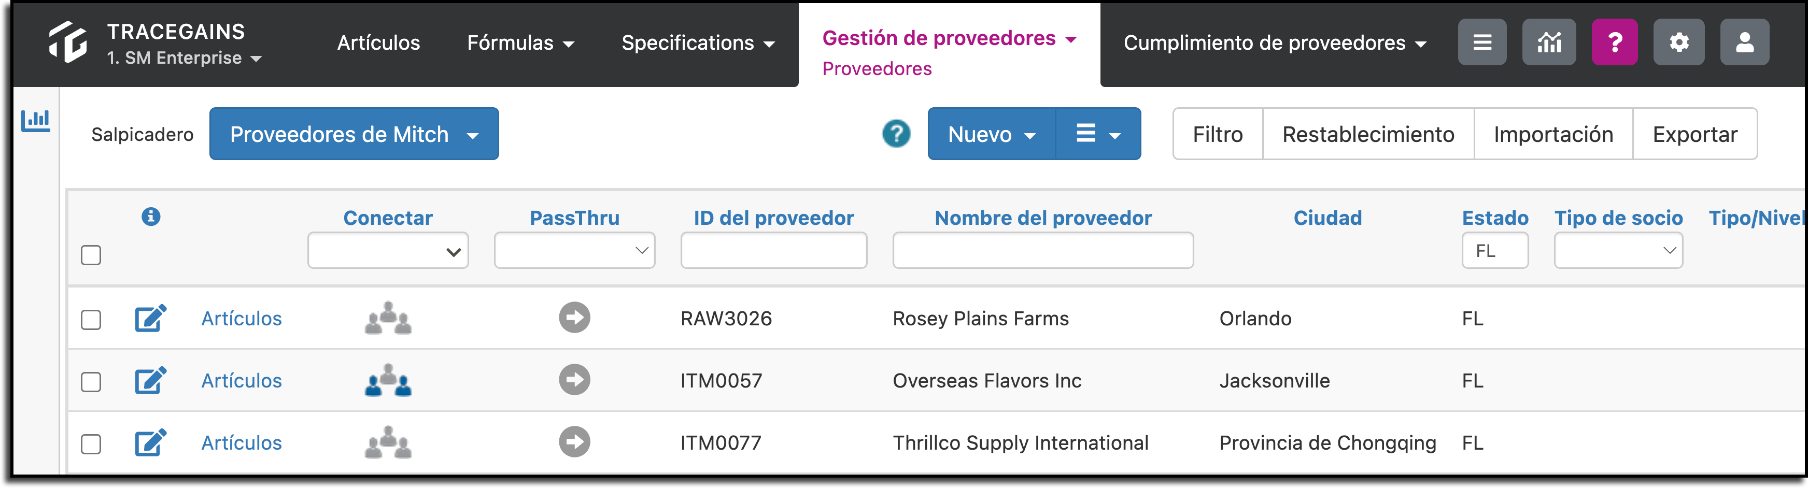Toggle the select-all checkbox in table header

click(91, 254)
